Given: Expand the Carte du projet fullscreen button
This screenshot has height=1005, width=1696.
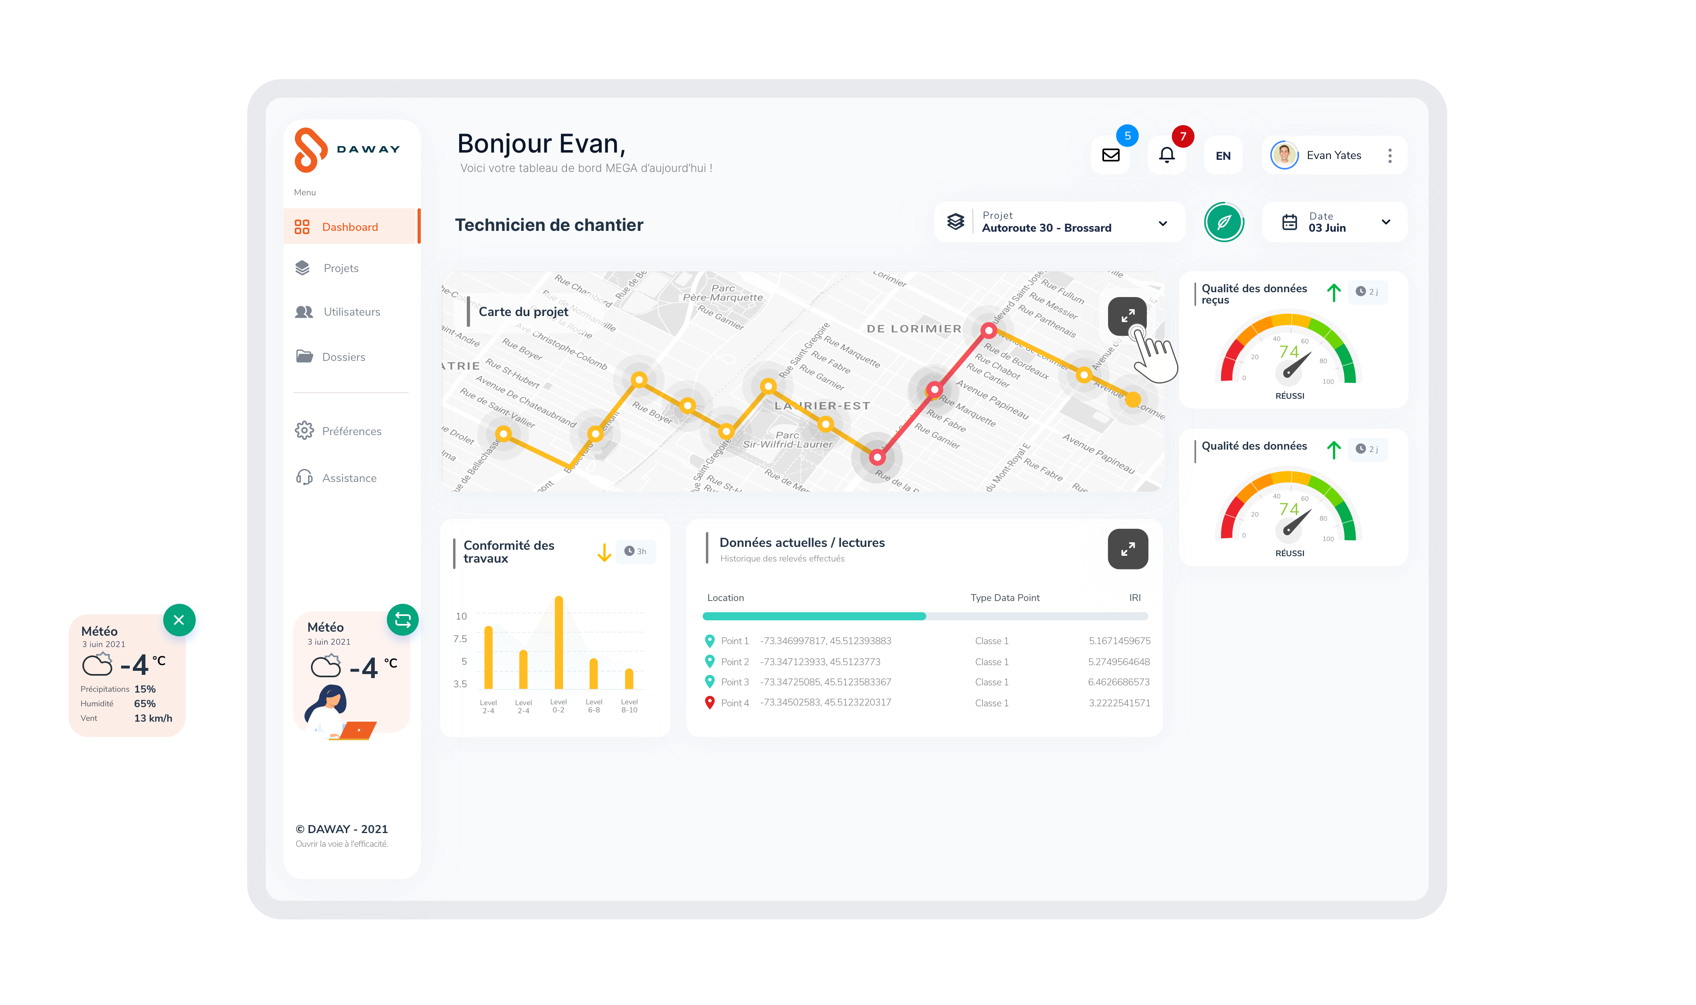Looking at the screenshot, I should click(1127, 316).
